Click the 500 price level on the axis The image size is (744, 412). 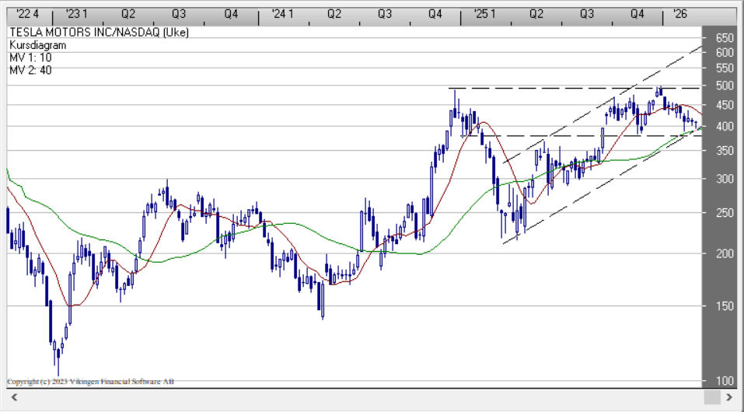coord(724,85)
